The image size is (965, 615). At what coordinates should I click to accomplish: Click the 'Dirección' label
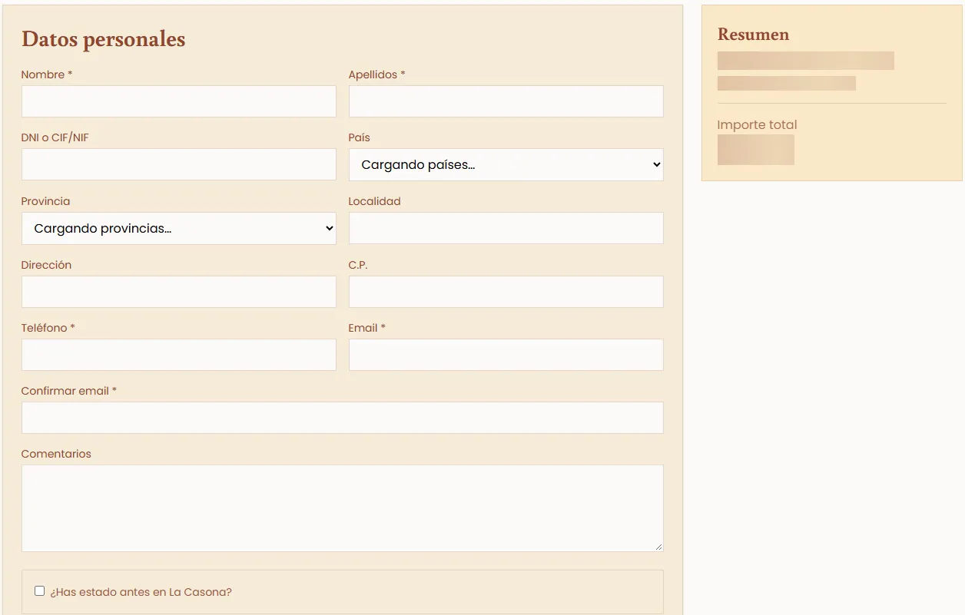(x=46, y=265)
